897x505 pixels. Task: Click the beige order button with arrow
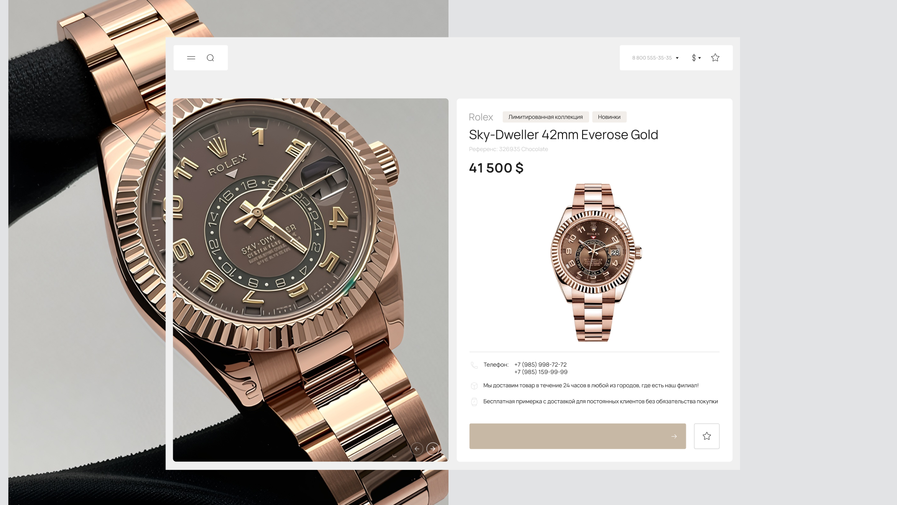(x=577, y=436)
